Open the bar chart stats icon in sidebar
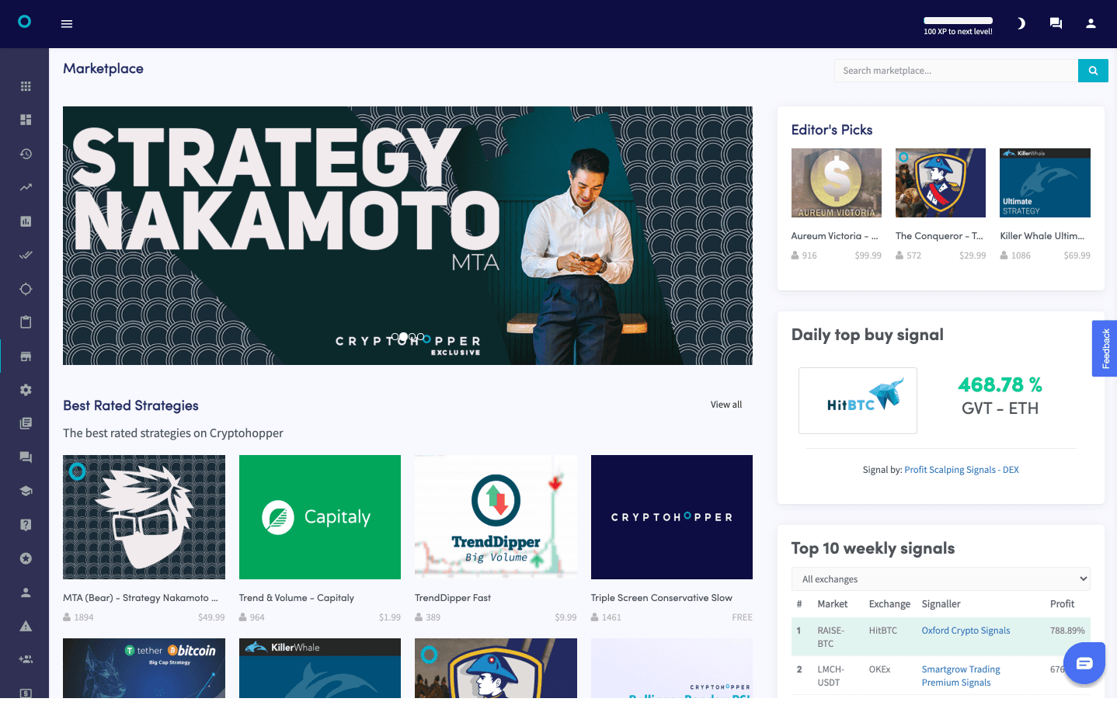Image resolution: width=1117 pixels, height=702 pixels. pos(26,221)
